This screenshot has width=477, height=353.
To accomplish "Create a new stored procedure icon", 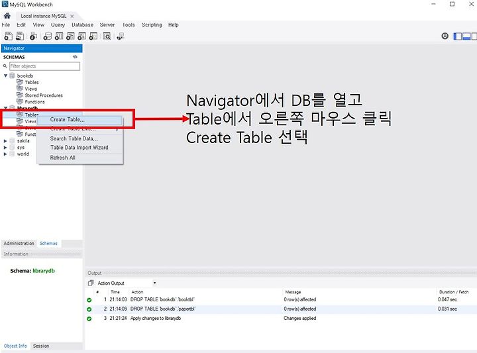I will (81, 36).
